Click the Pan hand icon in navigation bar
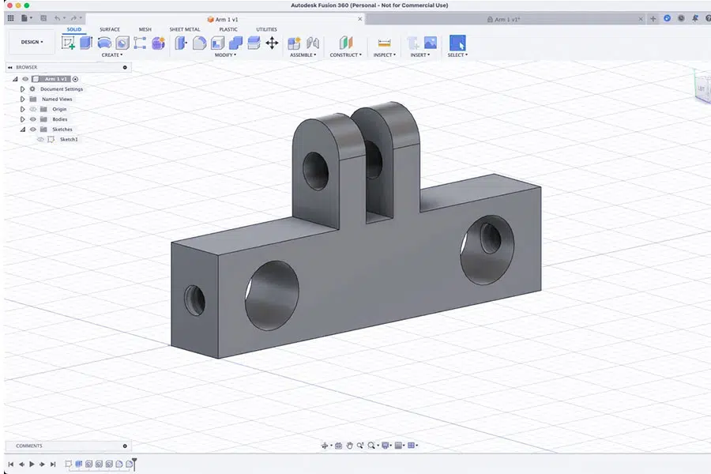711x474 pixels. [349, 446]
